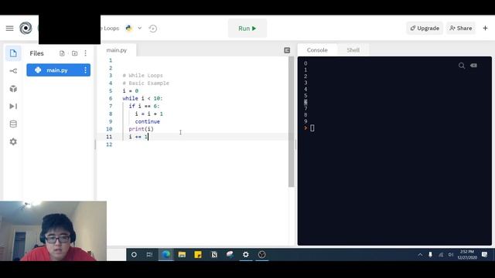Open main.py file options menu
This screenshot has width=495, height=278.
(85, 70)
